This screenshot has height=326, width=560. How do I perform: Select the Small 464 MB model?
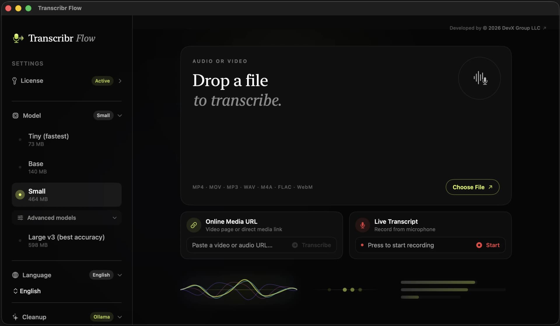(x=66, y=195)
